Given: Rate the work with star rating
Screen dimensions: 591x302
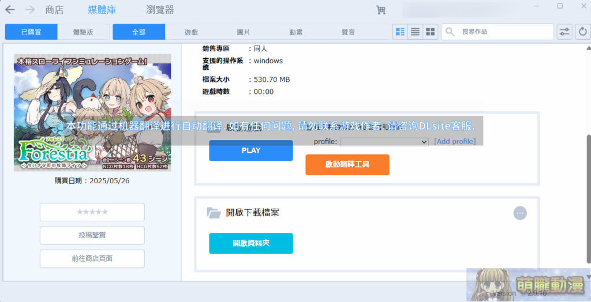Looking at the screenshot, I should (92, 212).
